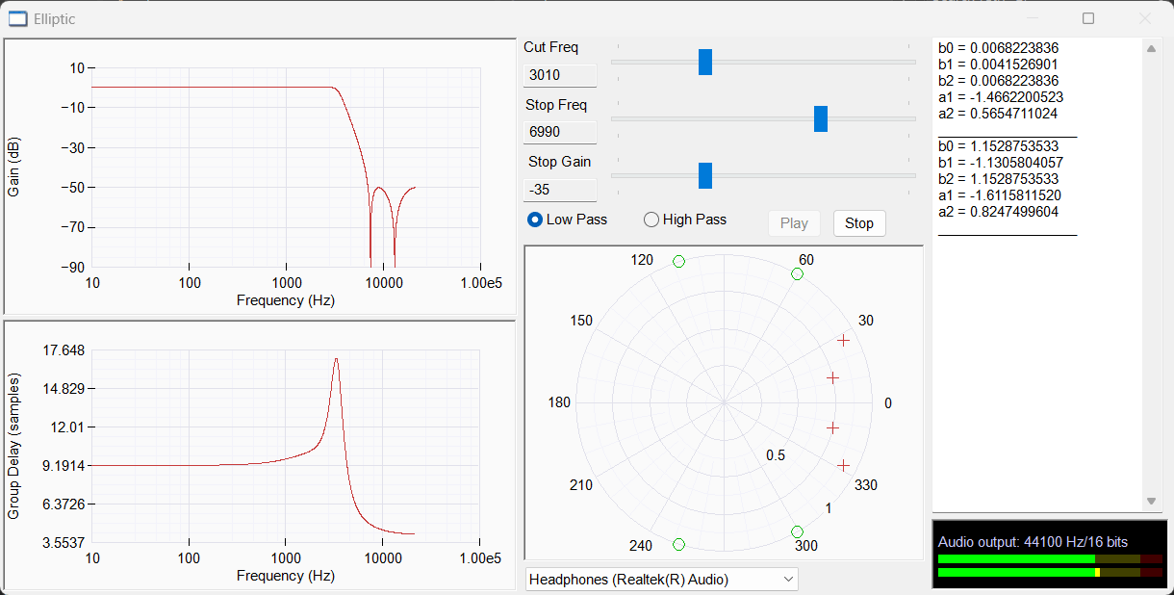This screenshot has height=595, width=1174.
Task: Click the Stop Freq value field 6990
Action: tap(560, 132)
